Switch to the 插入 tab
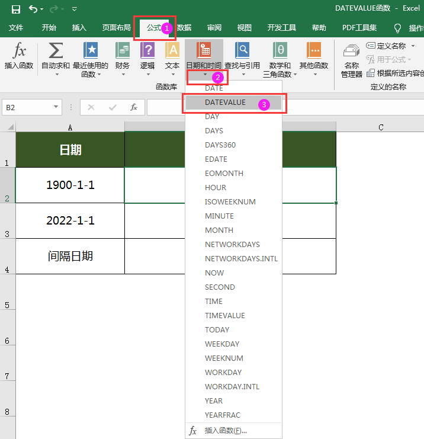Viewport: 424px width, 439px height. [79, 27]
